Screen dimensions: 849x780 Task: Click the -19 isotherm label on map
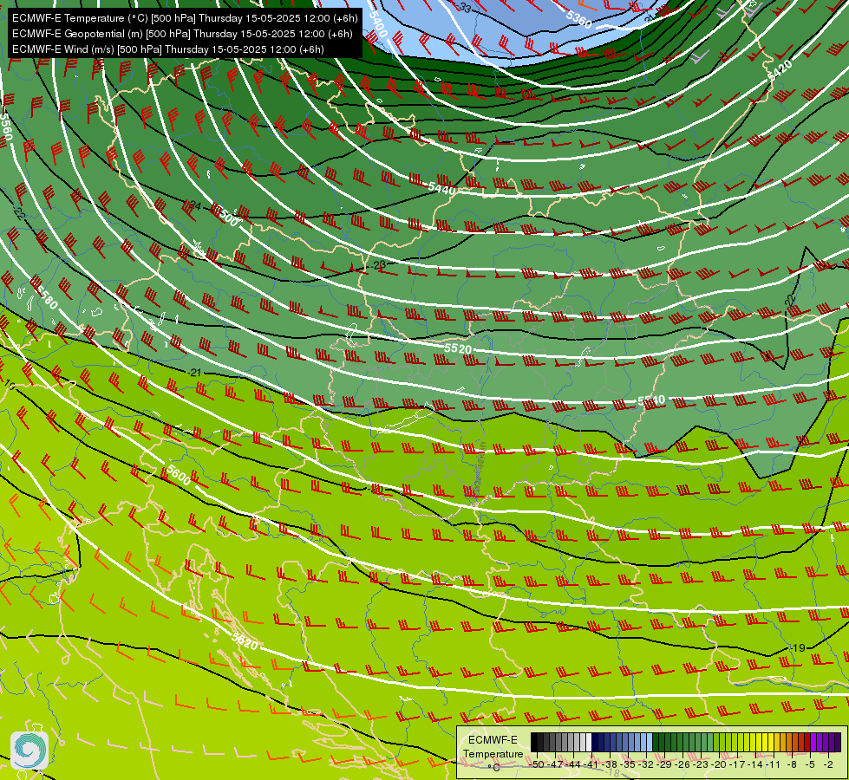[x=798, y=647]
